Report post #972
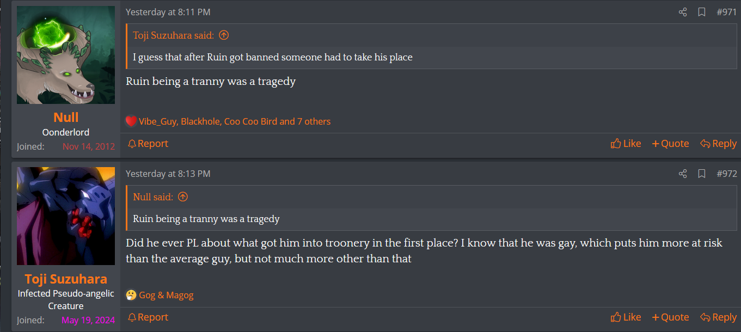741x332 pixels. point(148,317)
